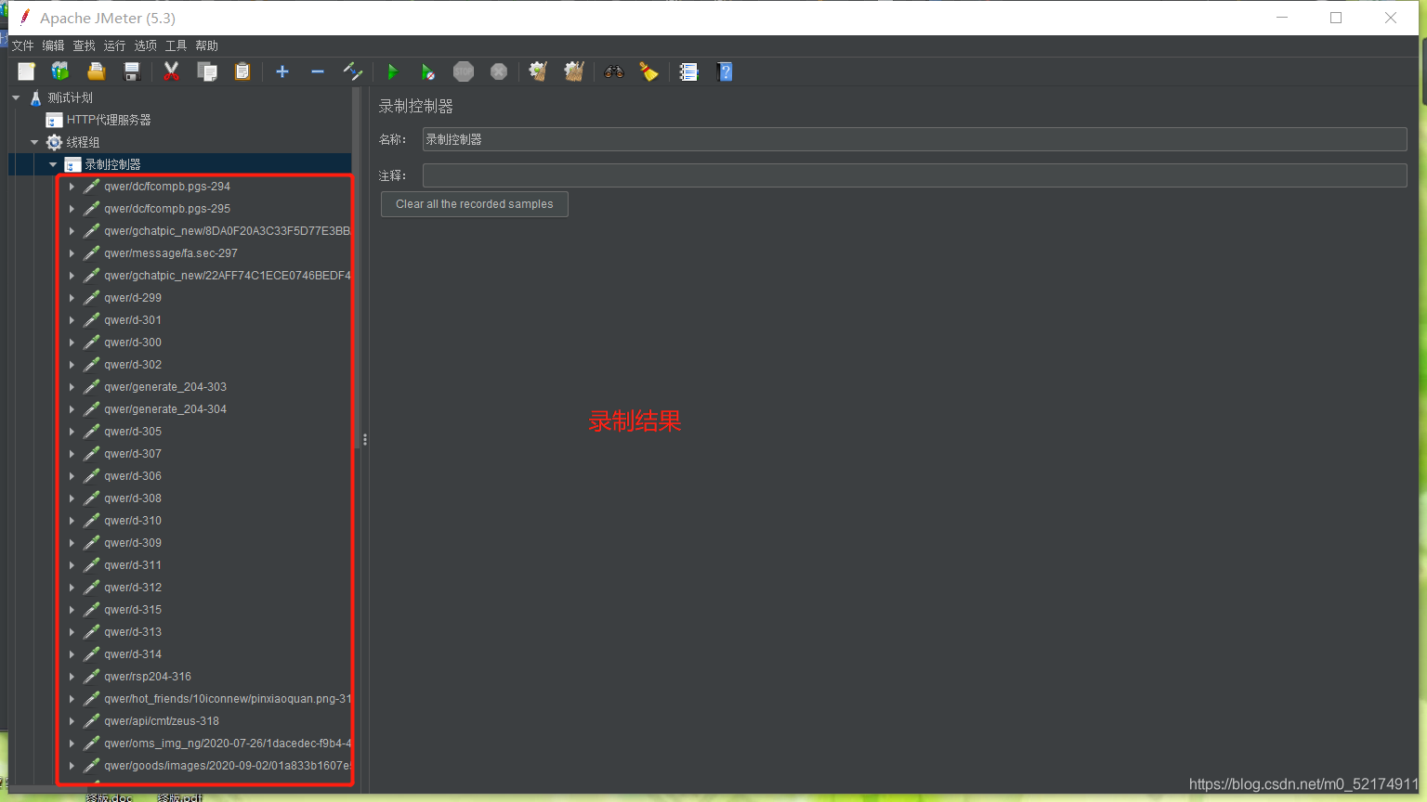Open the 查找 menu
The height and width of the screenshot is (802, 1427).
pyautogui.click(x=84, y=45)
